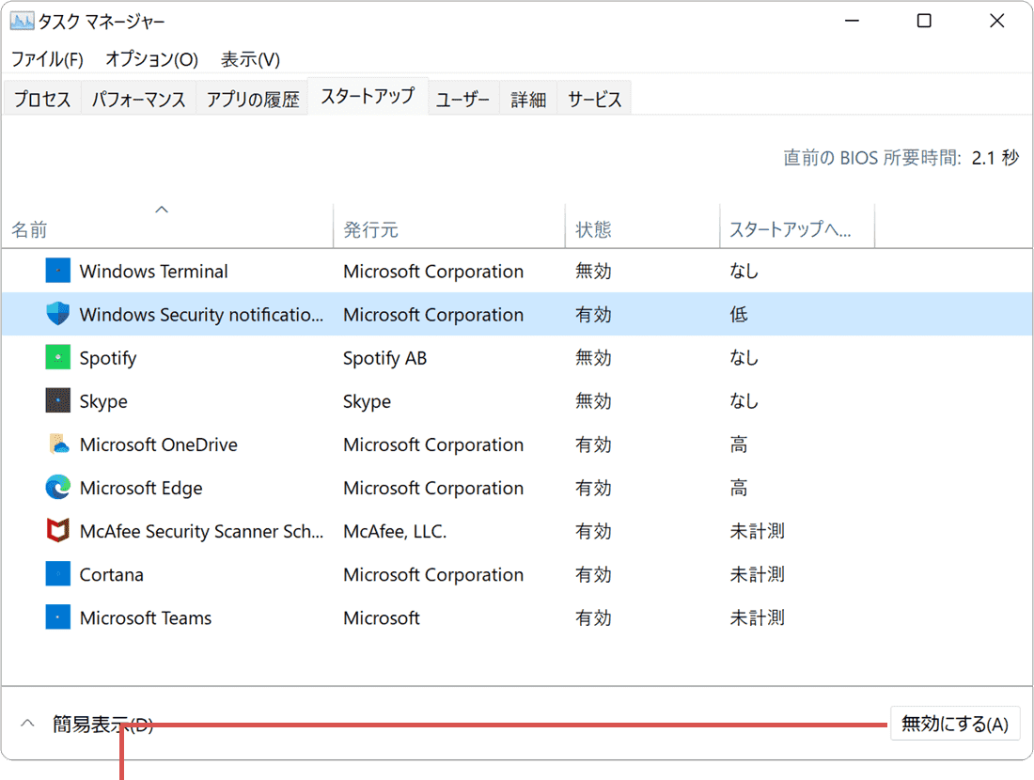1034x780 pixels.
Task: Sort by the 名前 column header
Action: tap(167, 226)
